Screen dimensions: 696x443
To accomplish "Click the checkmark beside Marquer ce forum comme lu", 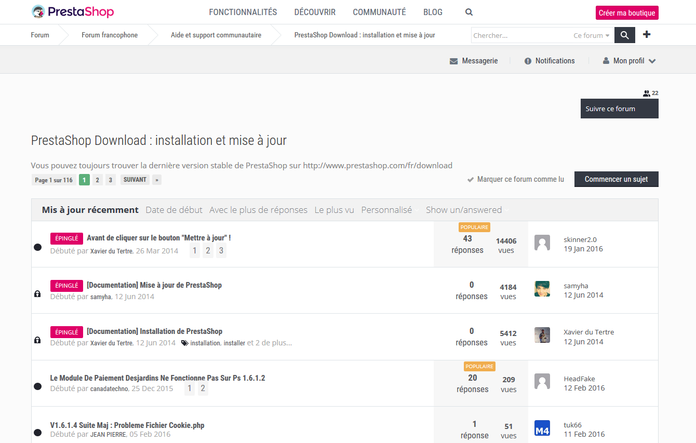I will (471, 180).
